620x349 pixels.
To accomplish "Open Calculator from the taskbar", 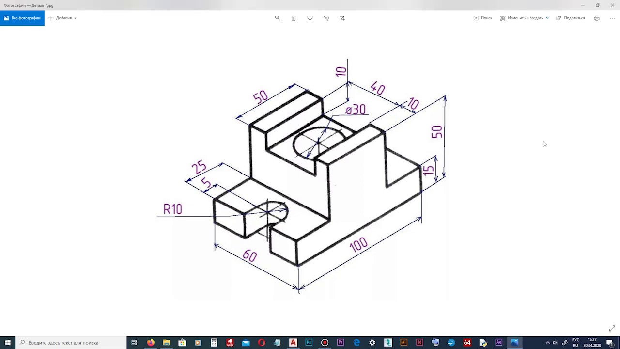I will (214, 343).
